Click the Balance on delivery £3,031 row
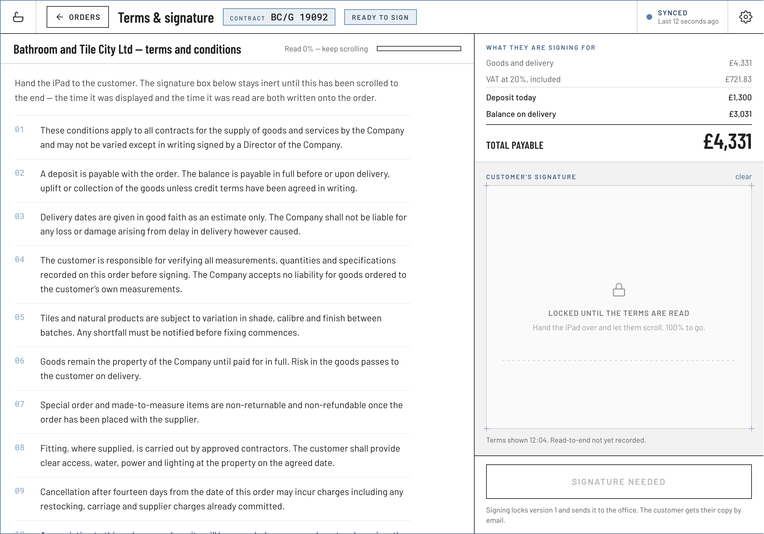 coord(619,114)
